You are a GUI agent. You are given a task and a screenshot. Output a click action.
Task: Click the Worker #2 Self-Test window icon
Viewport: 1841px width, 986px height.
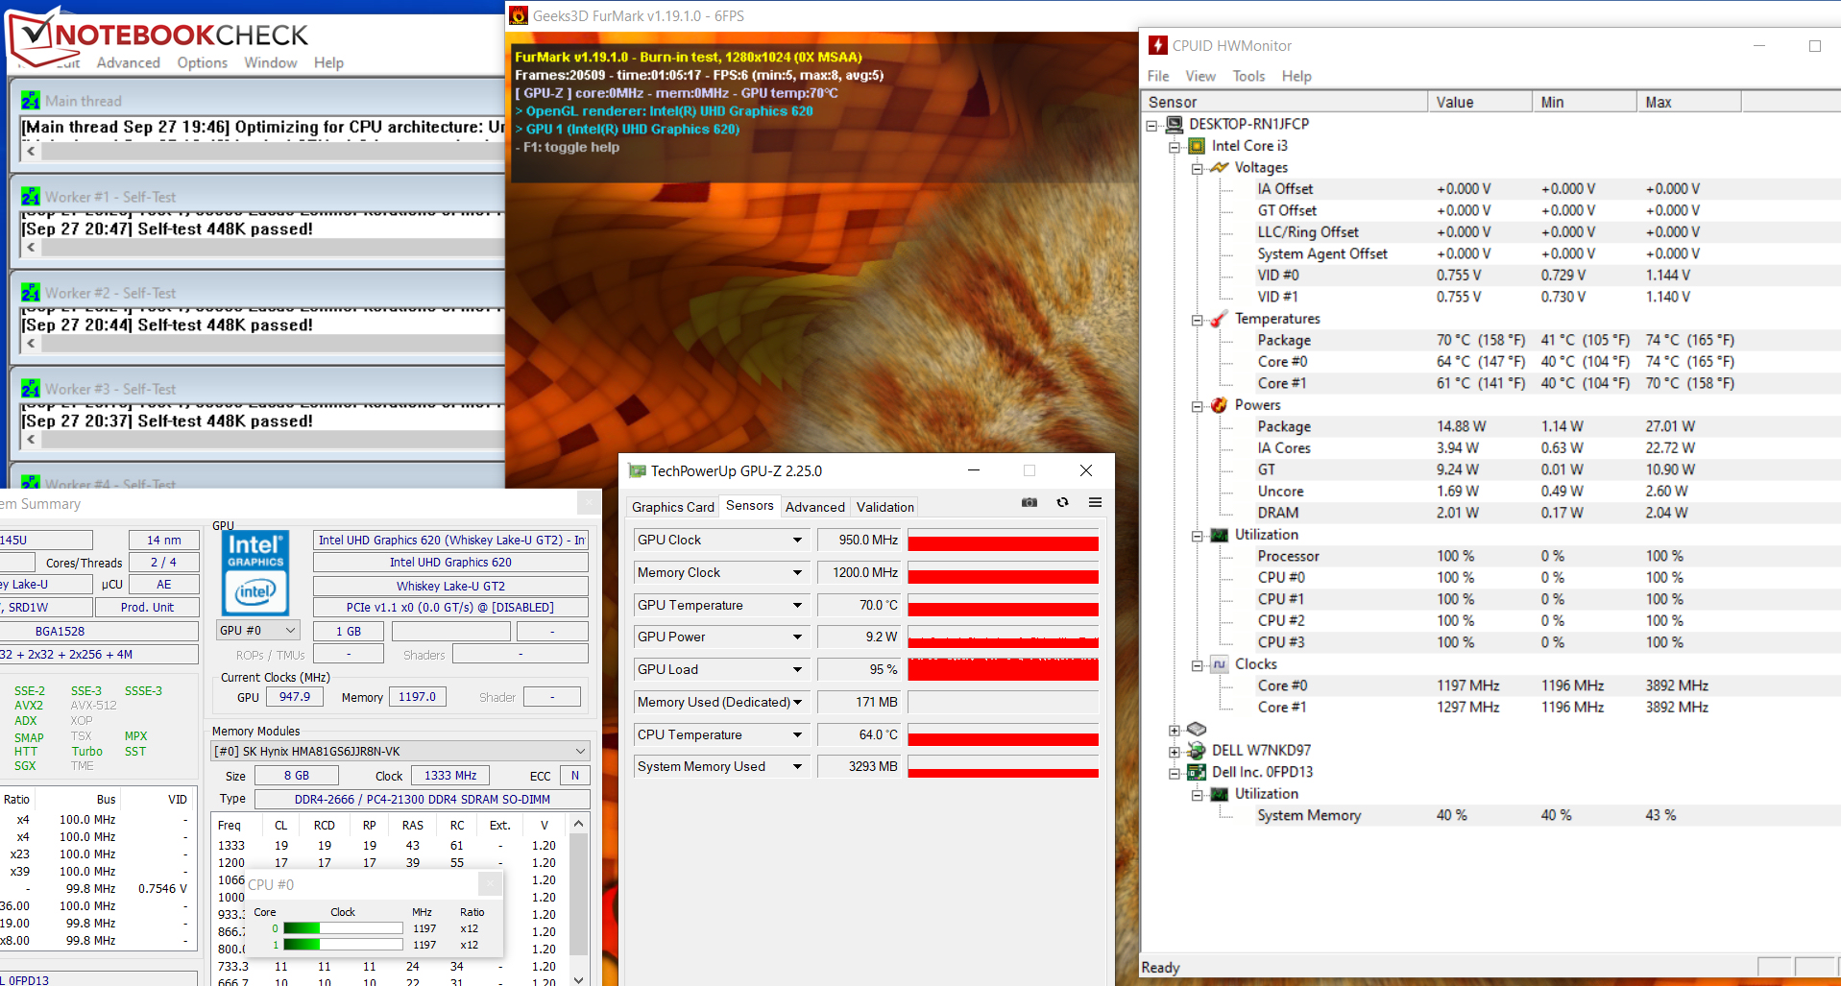click(31, 293)
